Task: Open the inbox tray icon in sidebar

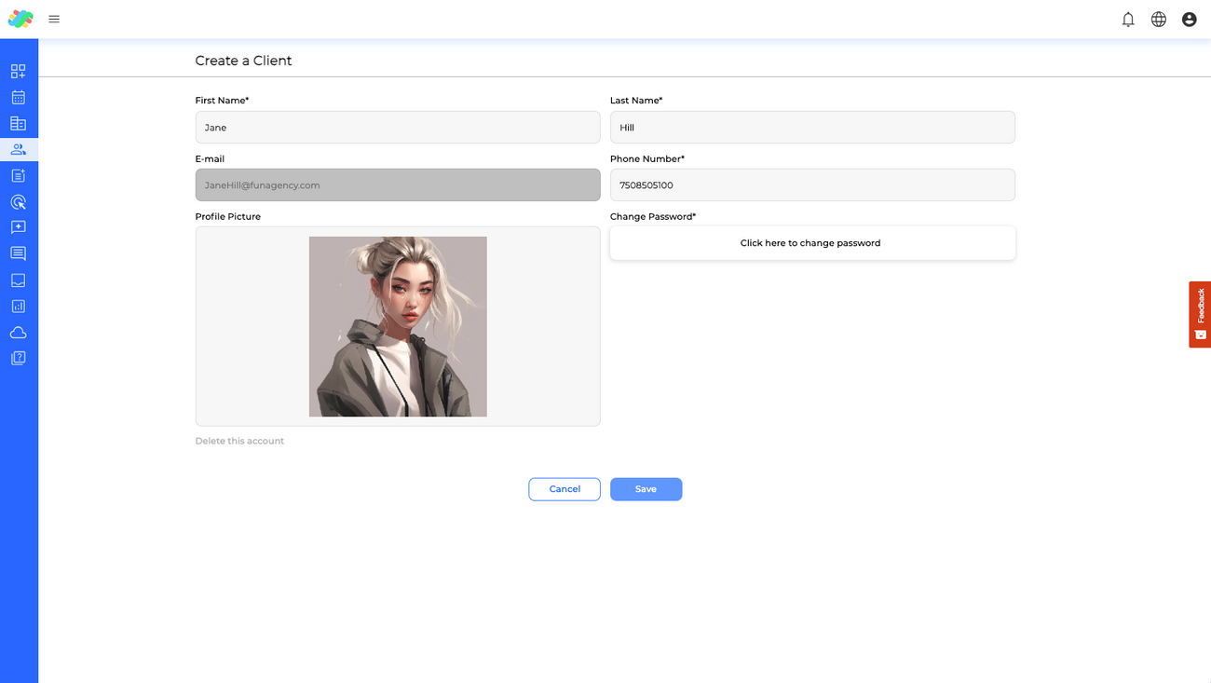Action: coord(18,280)
